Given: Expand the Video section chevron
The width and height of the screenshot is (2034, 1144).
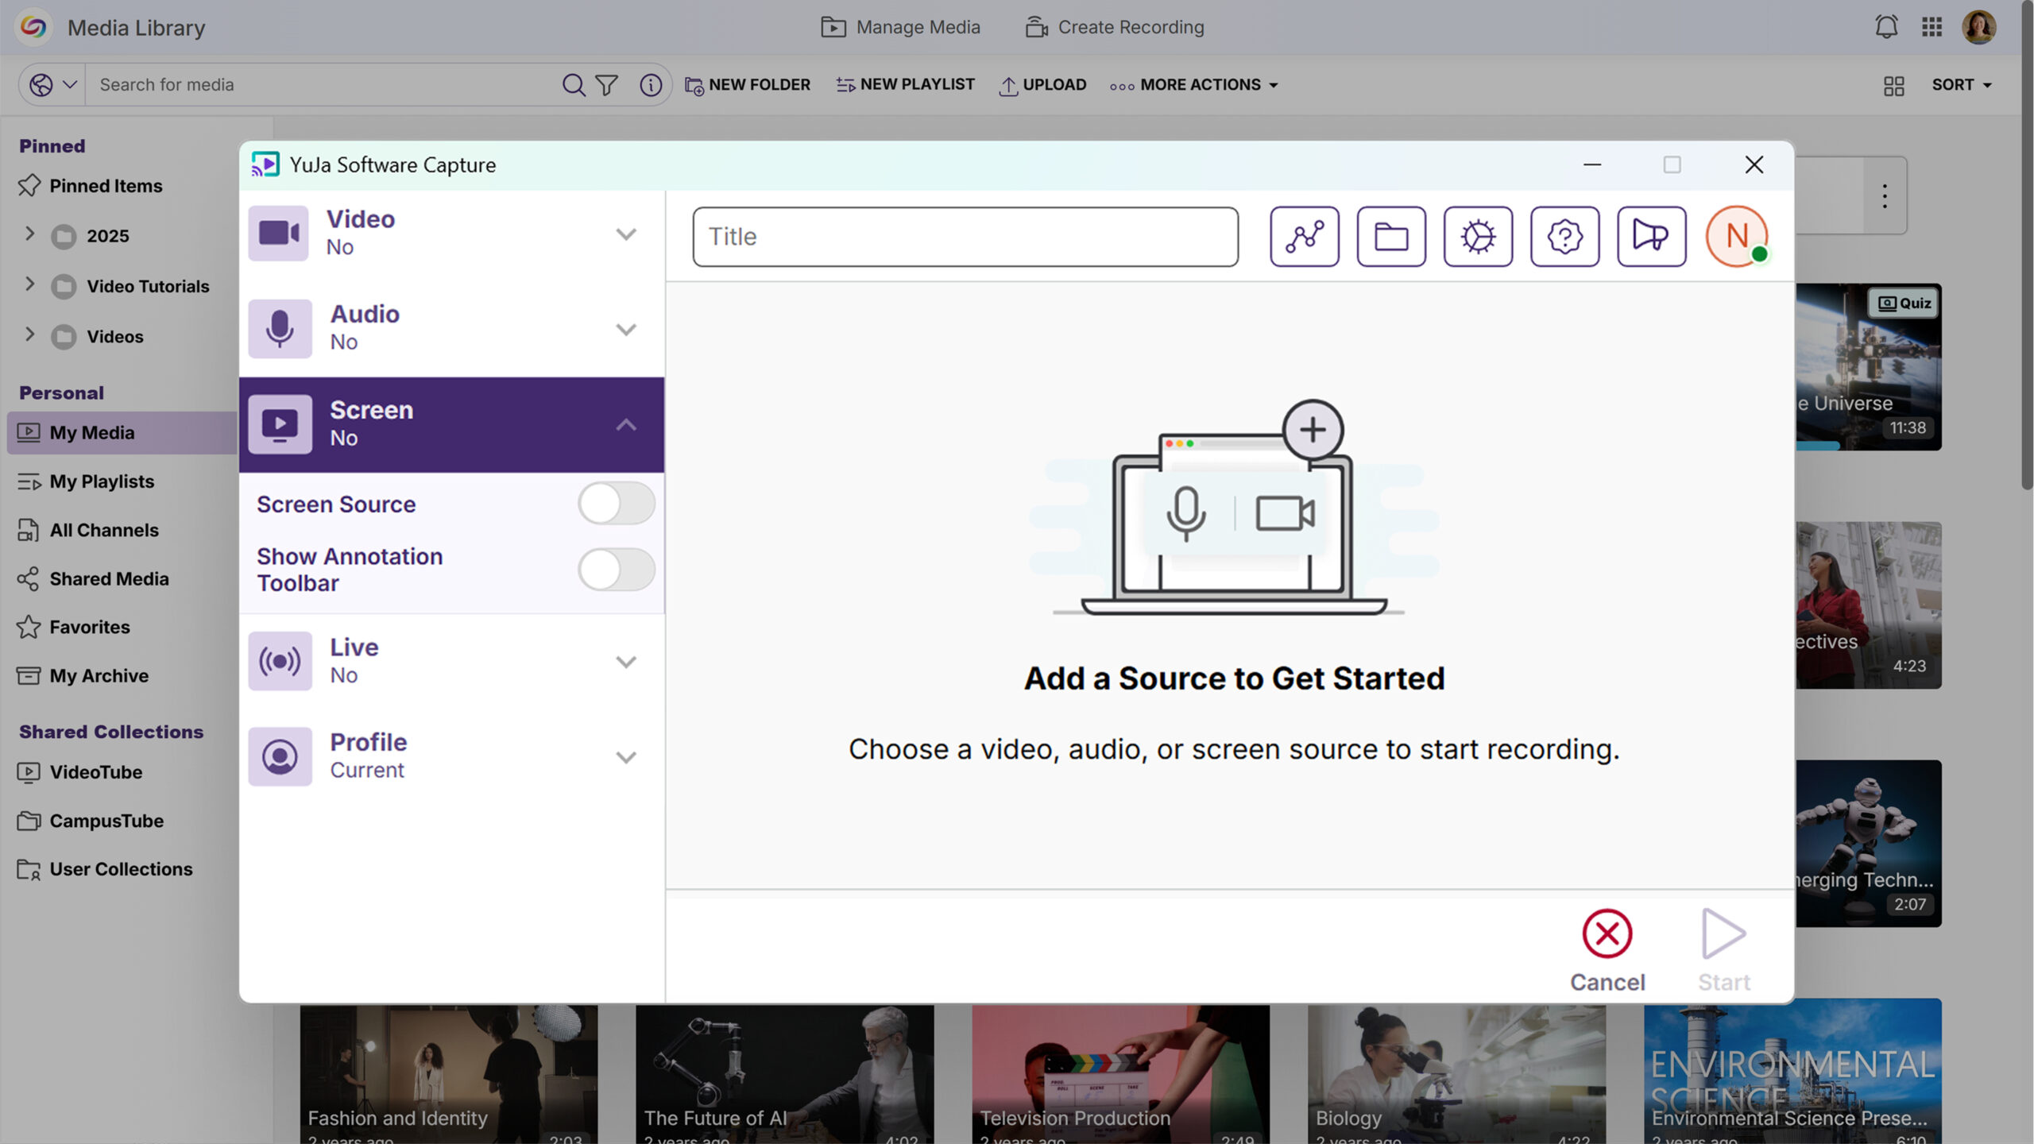Looking at the screenshot, I should coord(626,234).
